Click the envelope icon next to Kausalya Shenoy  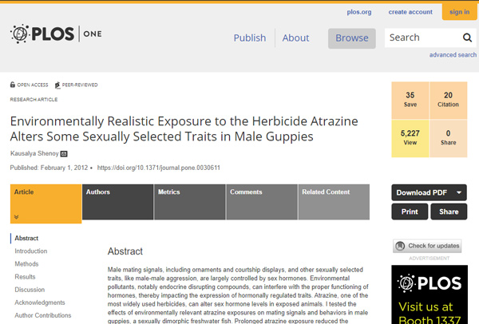tap(64, 152)
